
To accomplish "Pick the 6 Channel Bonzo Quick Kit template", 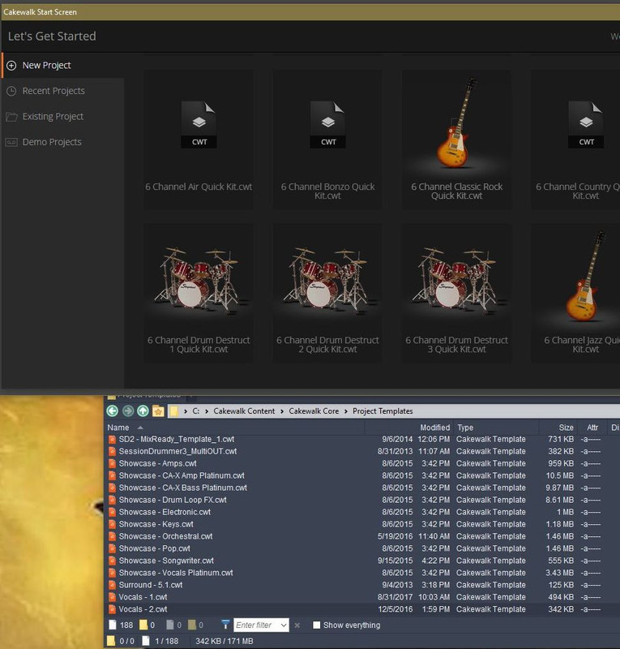I will point(327,140).
